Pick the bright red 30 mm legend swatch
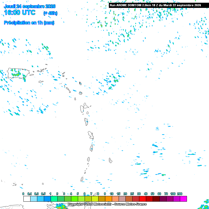The height and width of the screenshot is (209, 209). pyautogui.click(x=143, y=199)
